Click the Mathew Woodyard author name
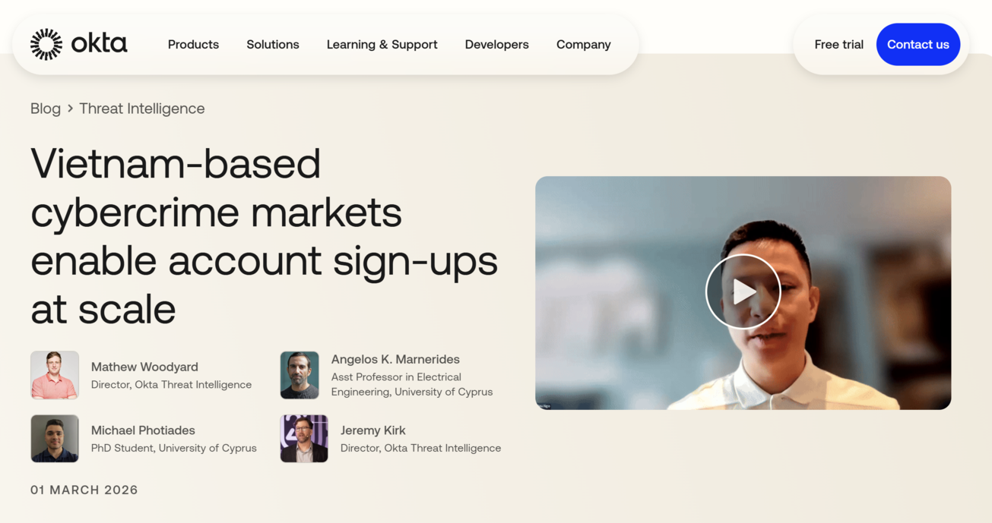 coord(144,367)
